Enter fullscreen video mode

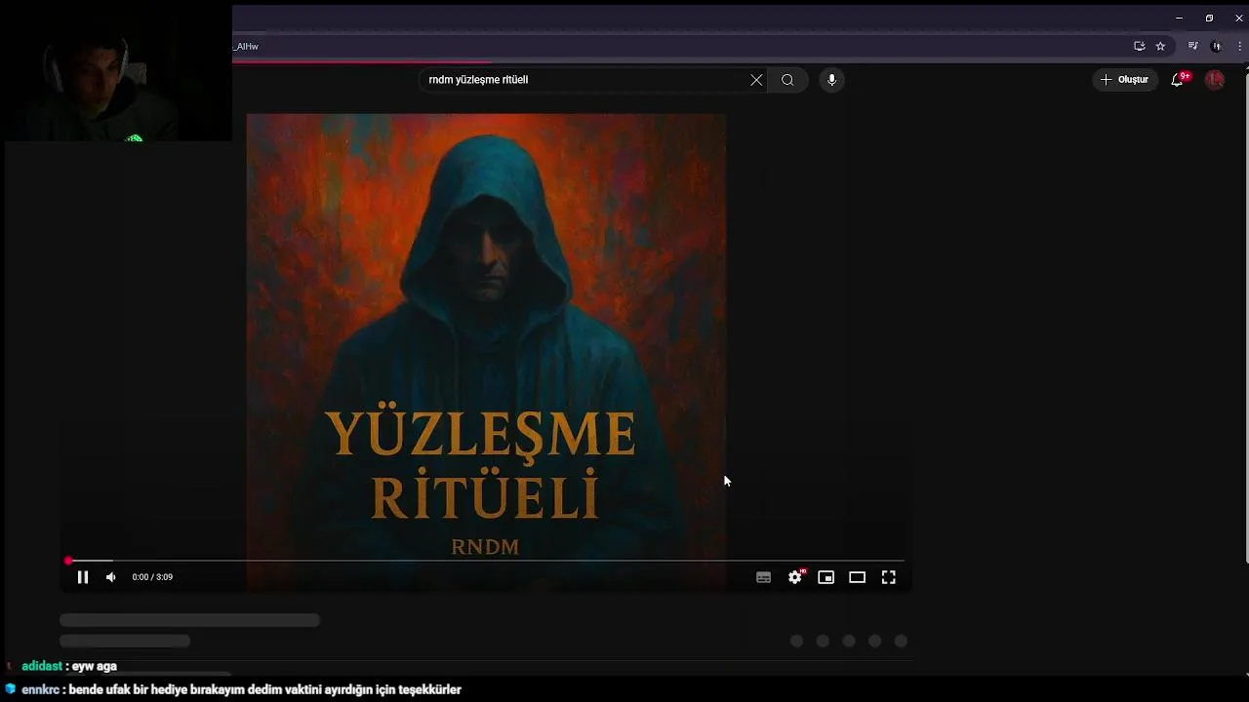point(889,577)
